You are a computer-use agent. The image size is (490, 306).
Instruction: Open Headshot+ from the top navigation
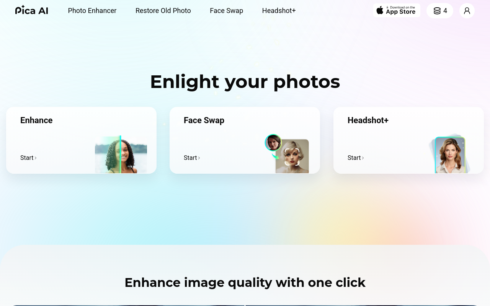279,11
